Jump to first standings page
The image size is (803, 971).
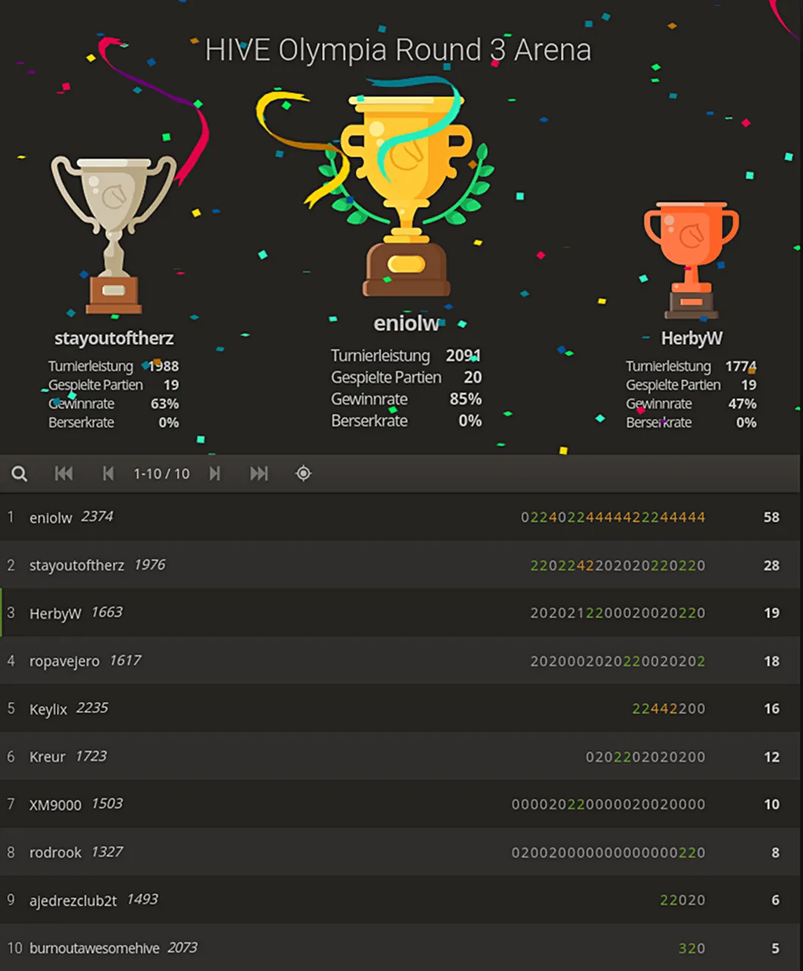(x=64, y=473)
